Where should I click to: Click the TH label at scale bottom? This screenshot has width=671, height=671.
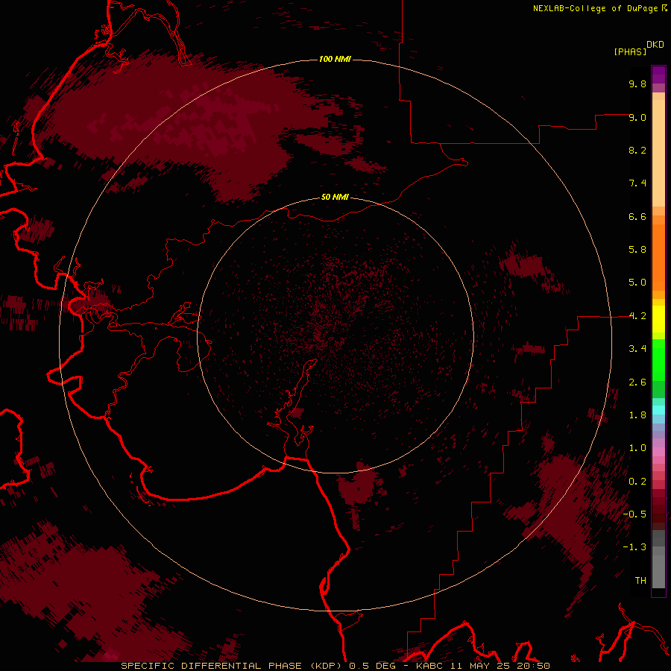tap(640, 581)
